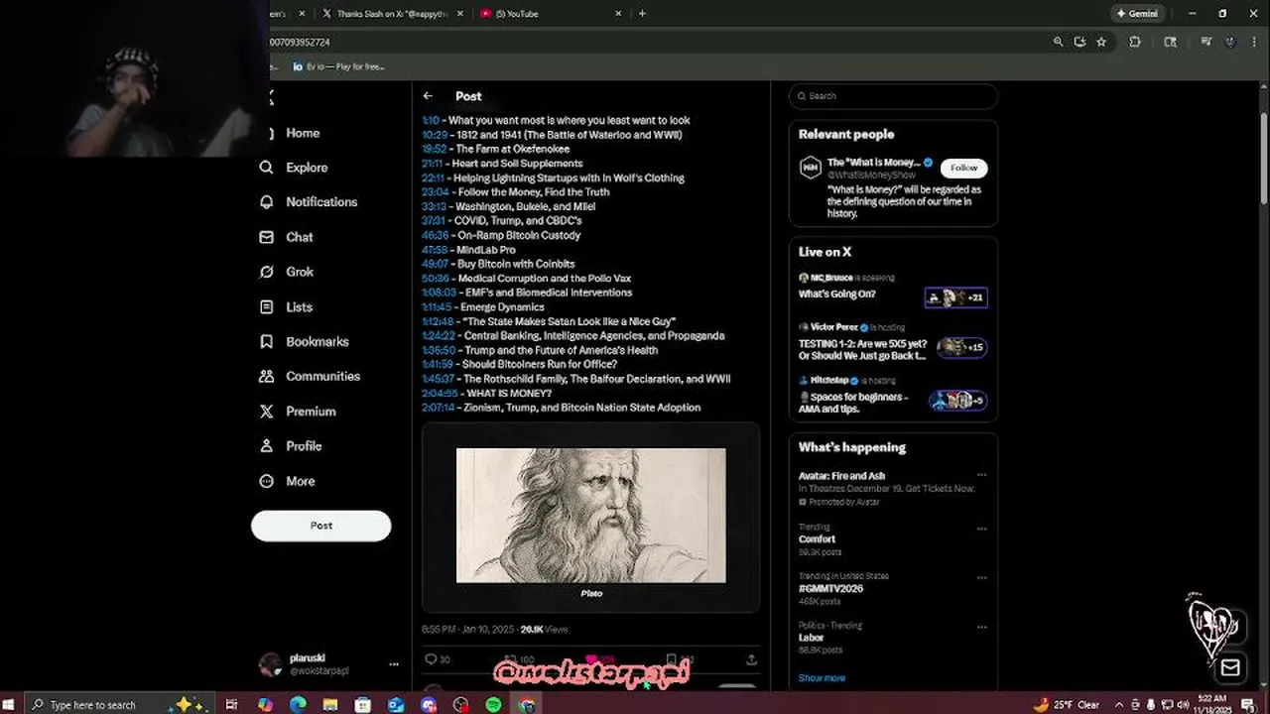Open the #GMMTV2026 trending topic
This screenshot has height=714, width=1270.
830,588
